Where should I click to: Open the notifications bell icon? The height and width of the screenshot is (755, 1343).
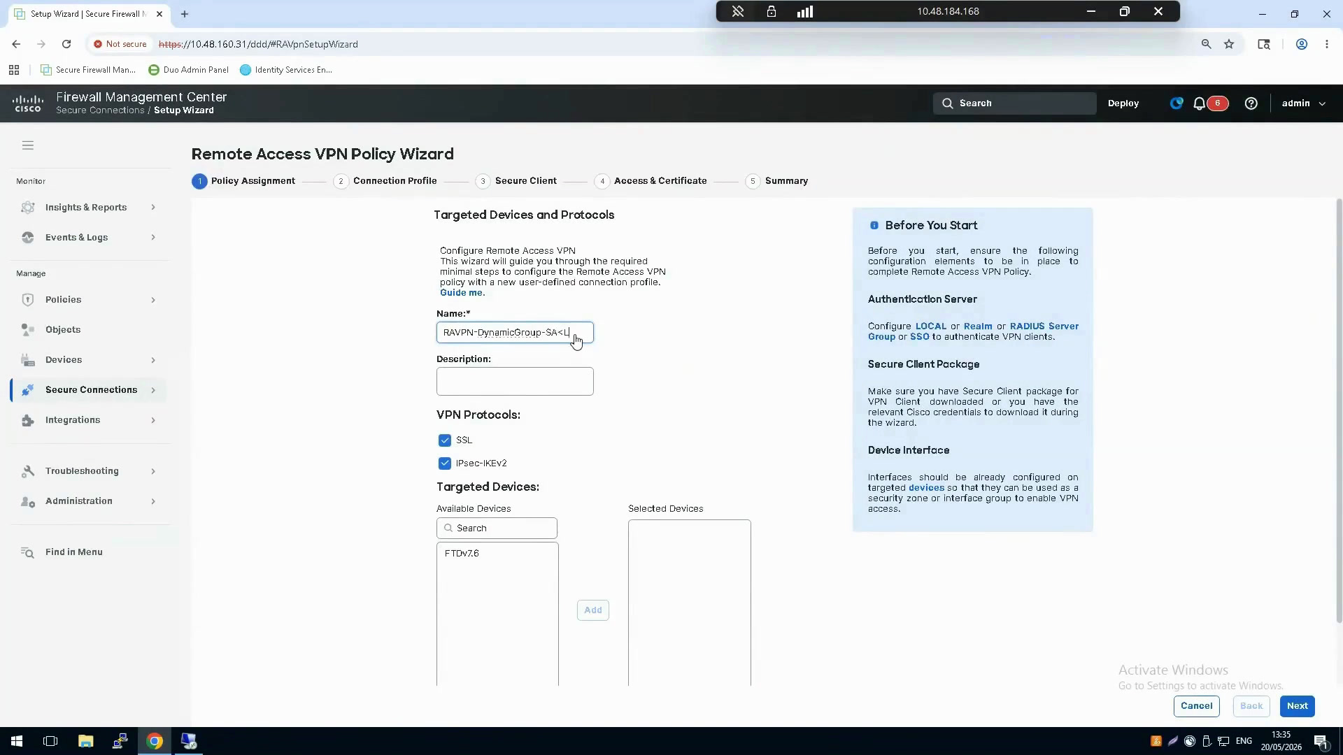pyautogui.click(x=1200, y=103)
